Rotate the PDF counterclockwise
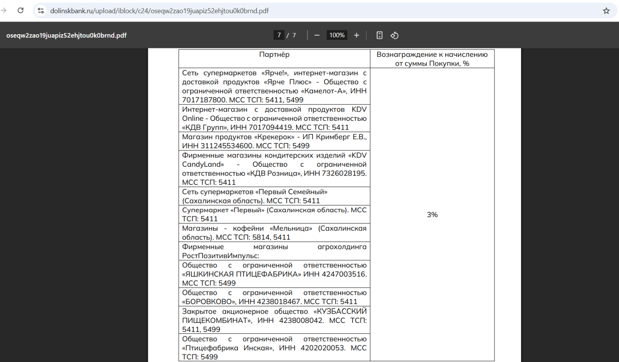This screenshot has width=619, height=362. pyautogui.click(x=395, y=35)
